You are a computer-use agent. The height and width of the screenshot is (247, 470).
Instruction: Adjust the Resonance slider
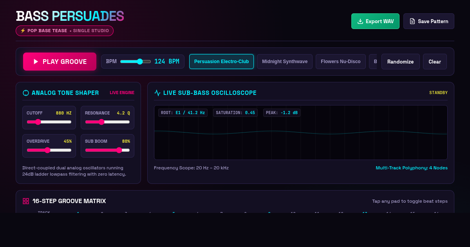(107, 122)
